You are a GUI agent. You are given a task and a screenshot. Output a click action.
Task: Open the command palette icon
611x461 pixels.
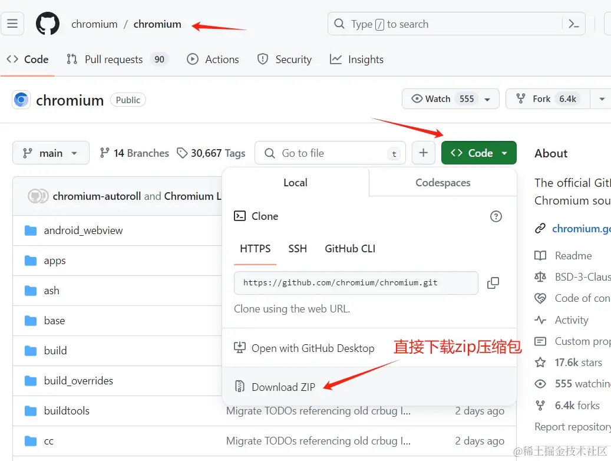point(574,24)
